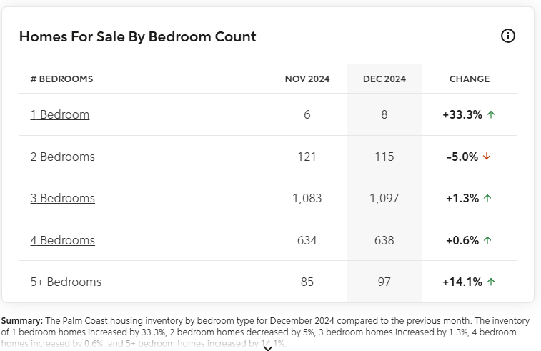Viewport: 541px width, 351px height.
Task: Expand the summary with the chevron
Action: (268, 348)
